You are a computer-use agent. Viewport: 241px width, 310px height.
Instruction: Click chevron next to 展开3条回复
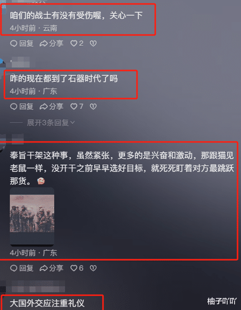[72, 123]
